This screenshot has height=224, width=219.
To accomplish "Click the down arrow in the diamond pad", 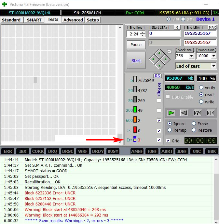I will pyautogui.click(x=159, y=65).
